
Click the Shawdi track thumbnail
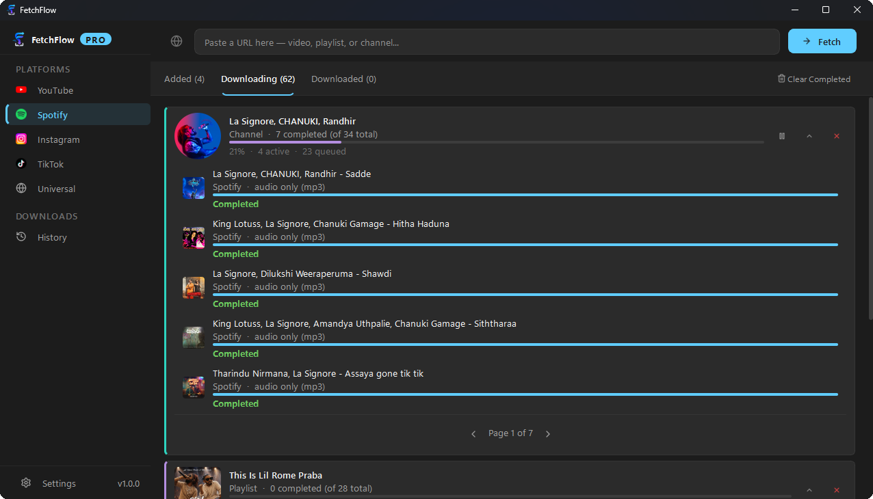tap(194, 288)
